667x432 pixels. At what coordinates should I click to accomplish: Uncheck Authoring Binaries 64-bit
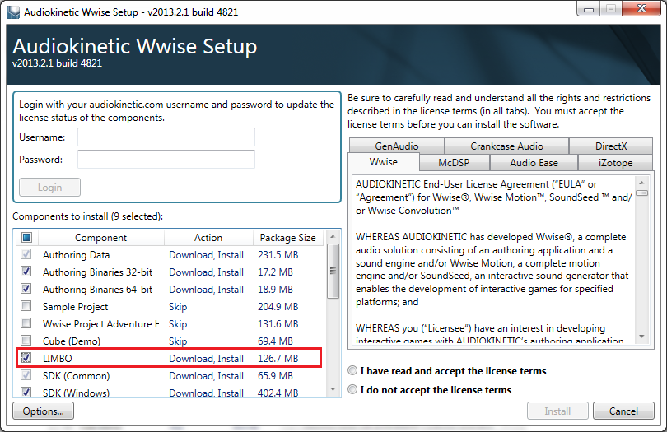pyautogui.click(x=26, y=289)
